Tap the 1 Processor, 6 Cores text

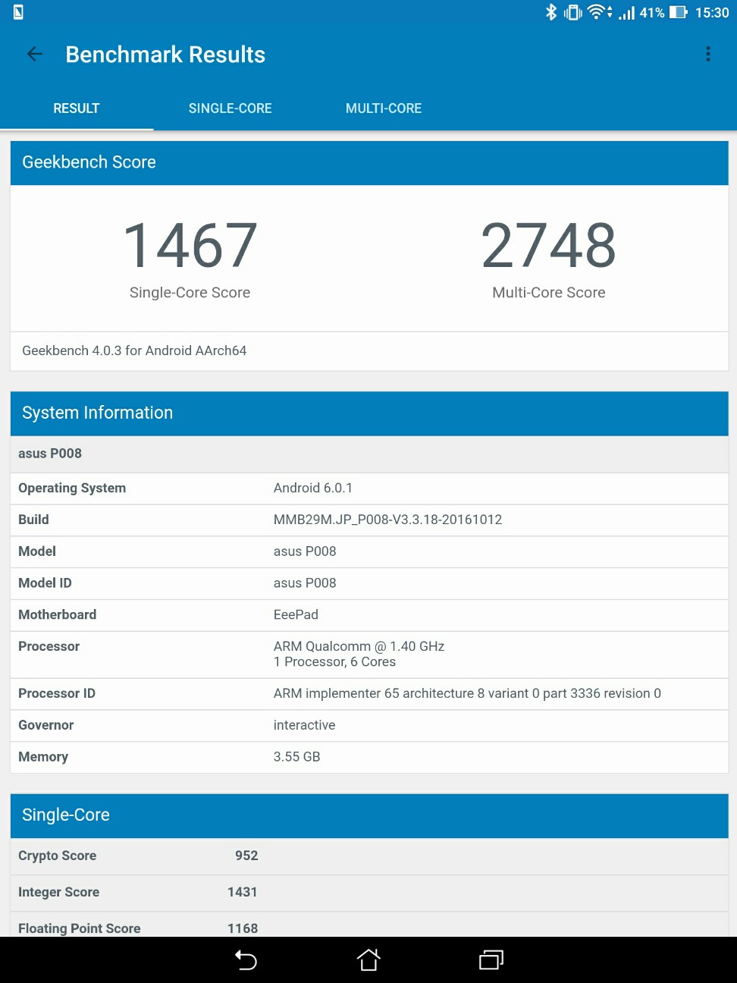click(334, 662)
